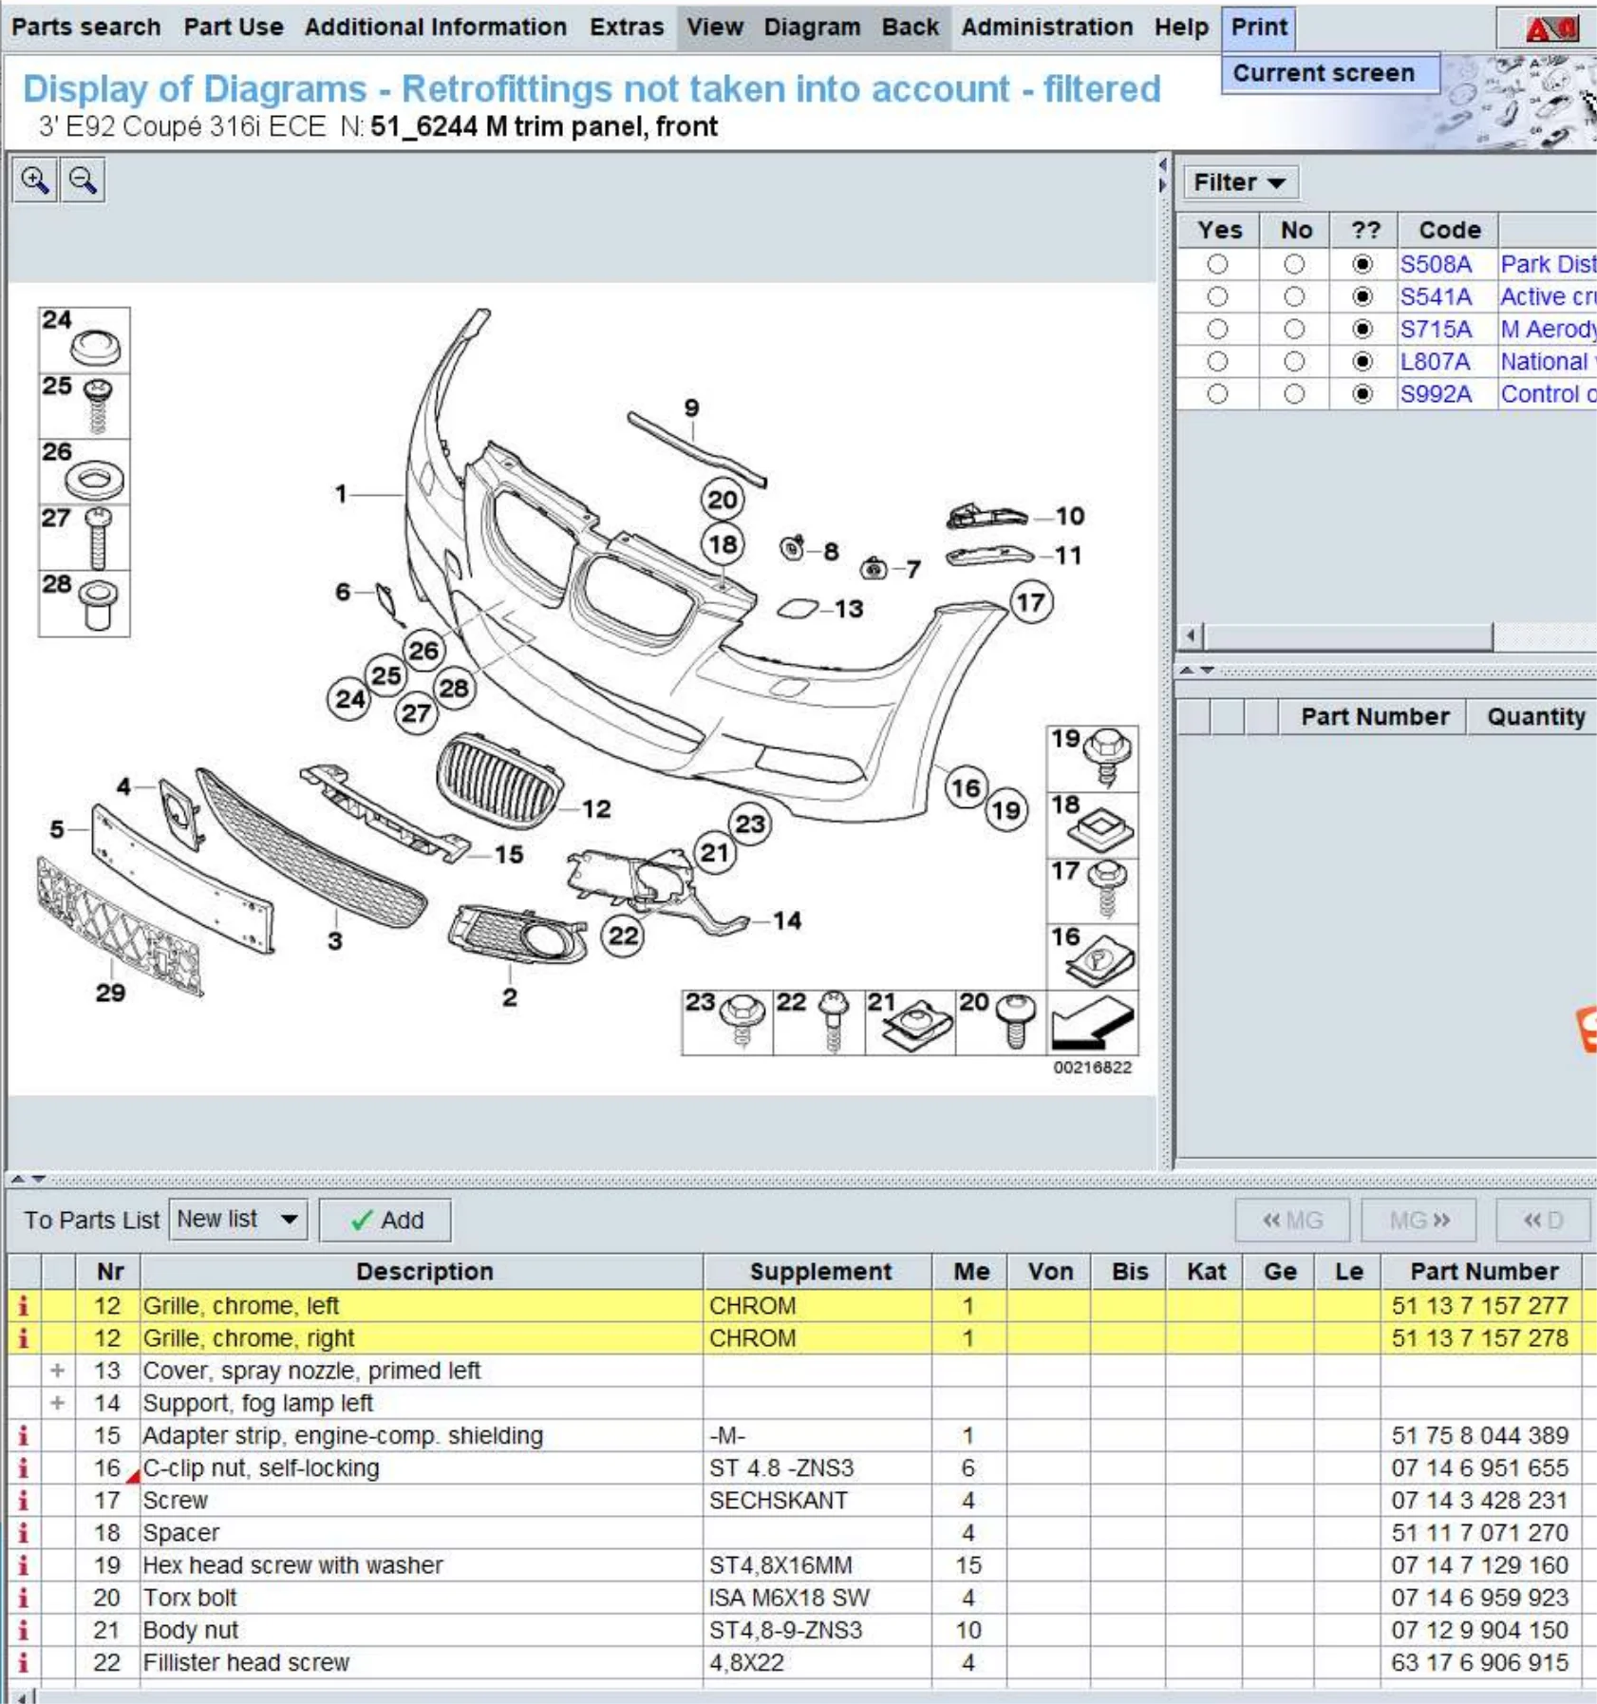1597x1704 pixels.
Task: Open the Part Use menu
Action: click(234, 27)
